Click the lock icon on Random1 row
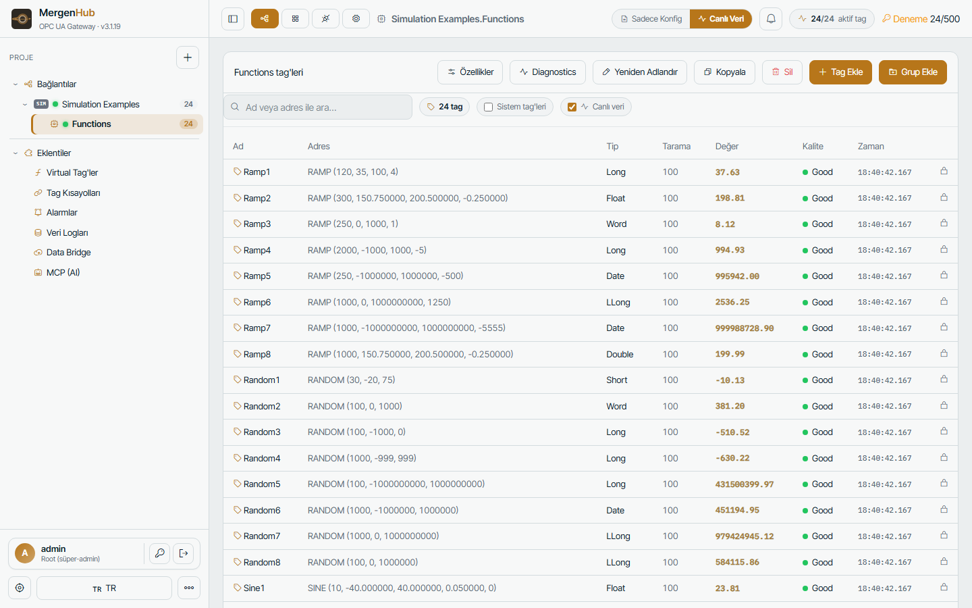This screenshot has width=972, height=608. pos(944,380)
